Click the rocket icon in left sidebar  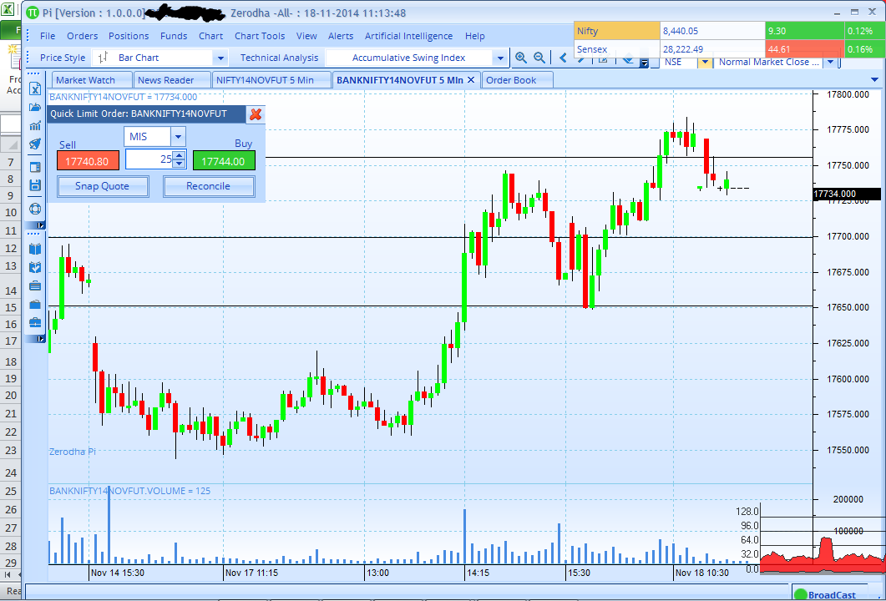click(35, 144)
